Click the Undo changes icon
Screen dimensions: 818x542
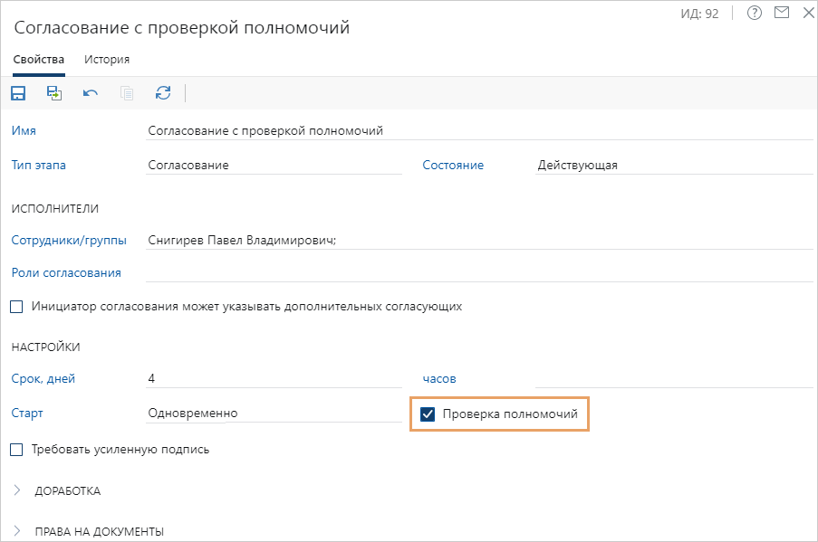(90, 93)
